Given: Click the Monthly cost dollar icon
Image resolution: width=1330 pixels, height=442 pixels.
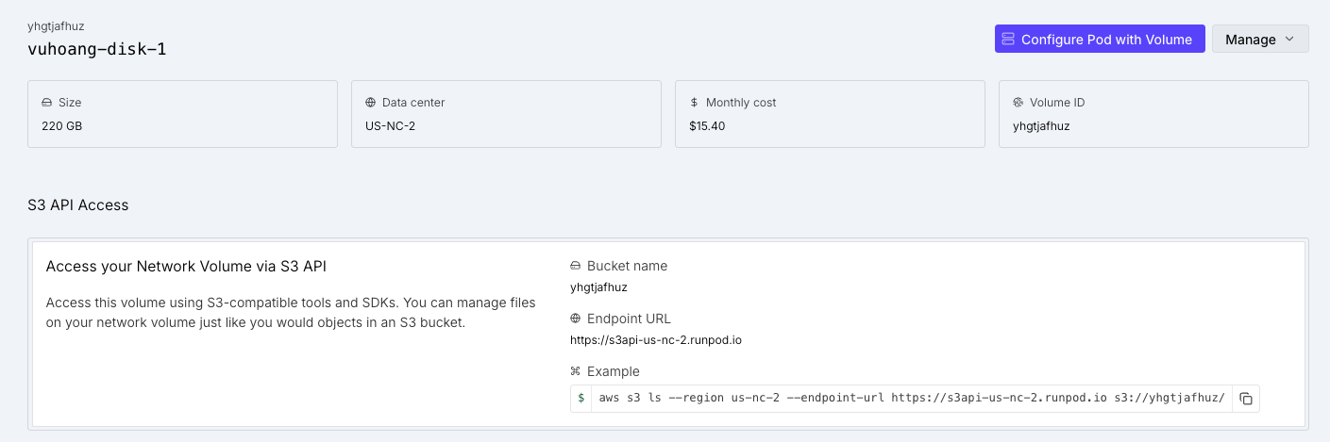Looking at the screenshot, I should (x=695, y=103).
